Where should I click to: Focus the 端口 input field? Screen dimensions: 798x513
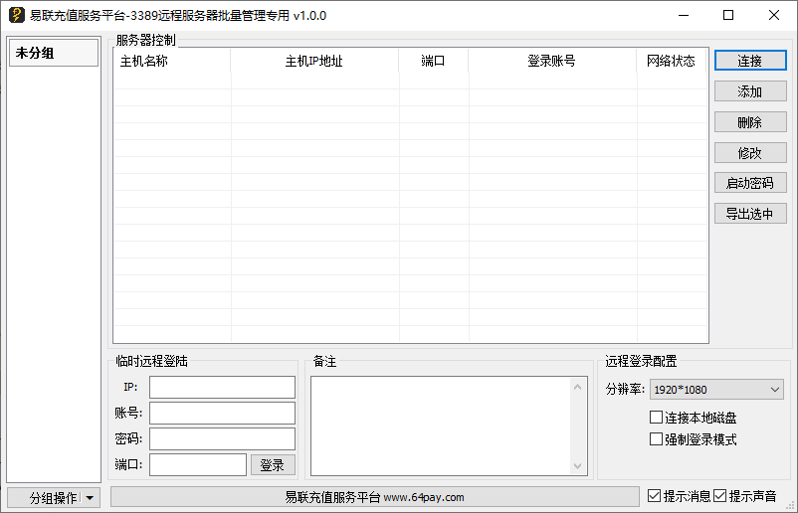198,464
